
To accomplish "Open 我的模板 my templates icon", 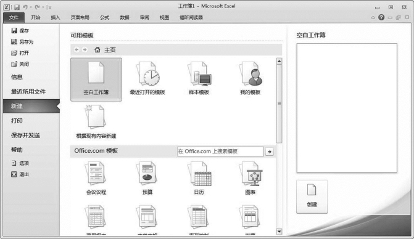I will point(250,78).
